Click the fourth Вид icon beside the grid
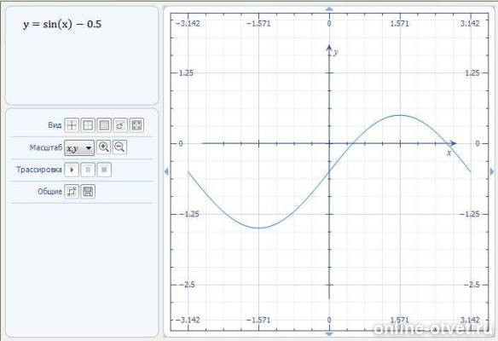 click(120, 125)
